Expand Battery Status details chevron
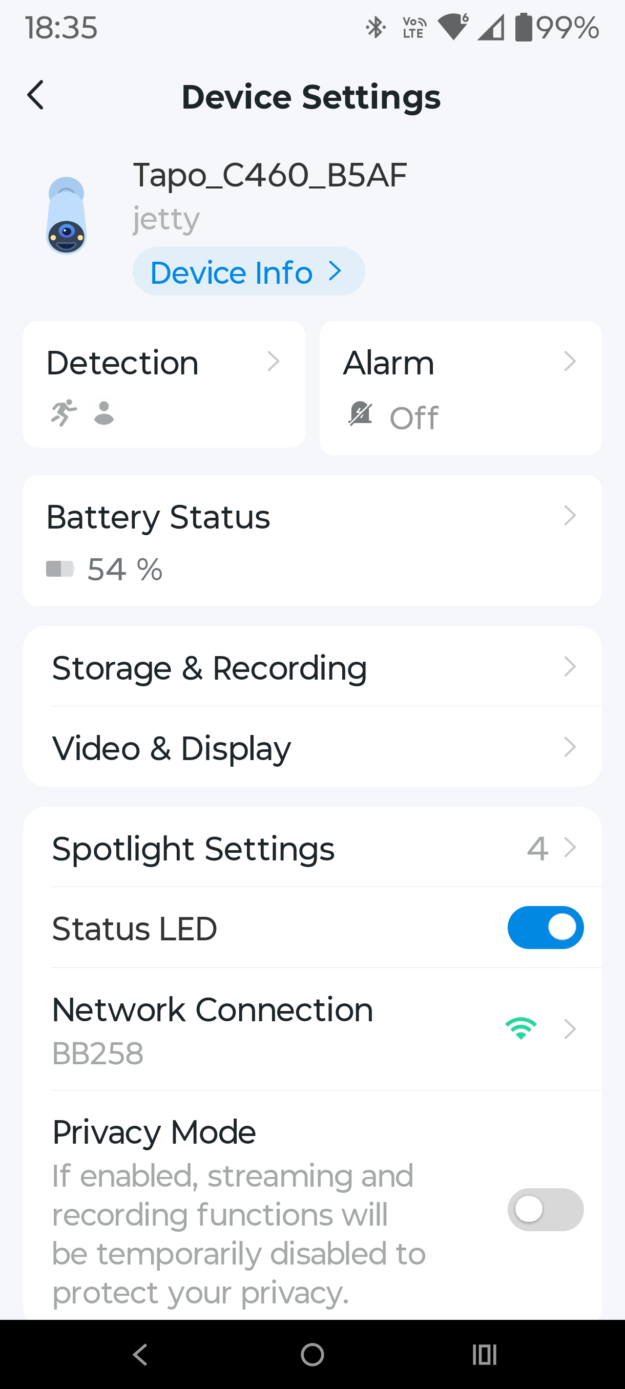Viewport: 625px width, 1389px height. coord(570,516)
